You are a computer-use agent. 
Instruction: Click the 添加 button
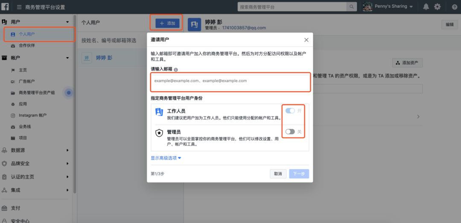point(167,23)
